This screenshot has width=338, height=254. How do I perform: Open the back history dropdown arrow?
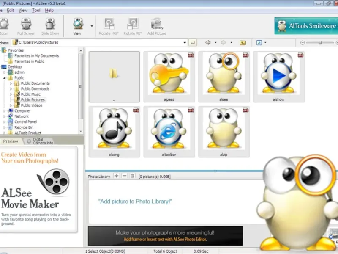215,43
